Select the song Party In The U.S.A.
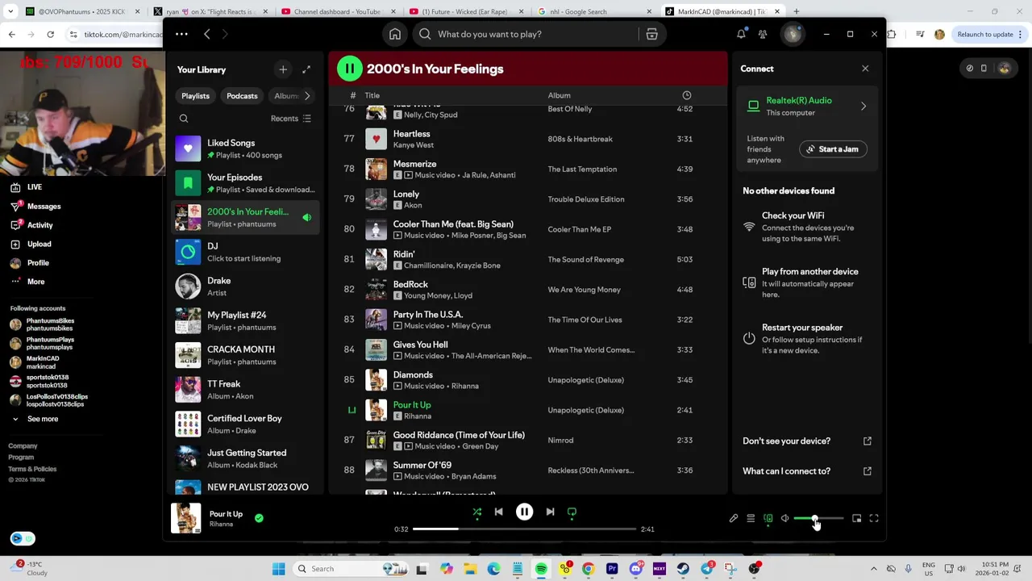Image resolution: width=1032 pixels, height=581 pixels. click(x=427, y=315)
